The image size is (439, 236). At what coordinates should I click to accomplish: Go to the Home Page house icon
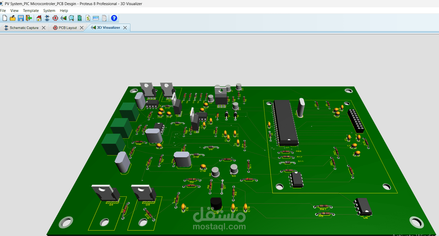click(x=39, y=18)
